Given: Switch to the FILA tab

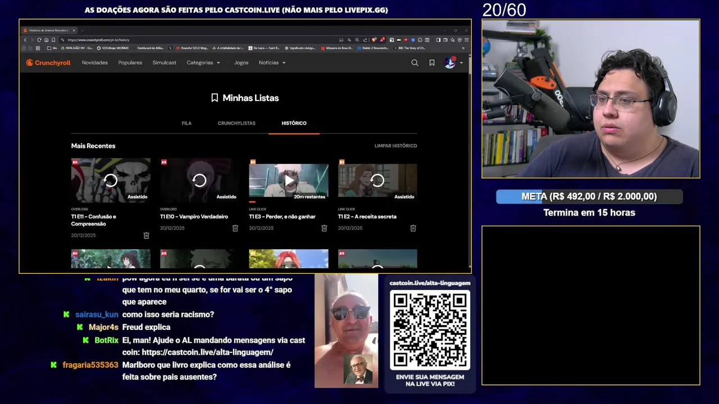Looking at the screenshot, I should 186,123.
